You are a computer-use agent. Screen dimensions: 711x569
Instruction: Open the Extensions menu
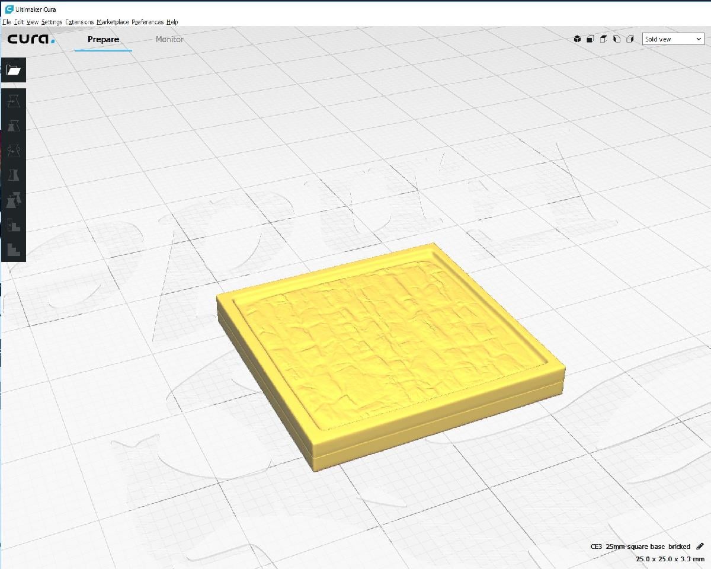79,22
